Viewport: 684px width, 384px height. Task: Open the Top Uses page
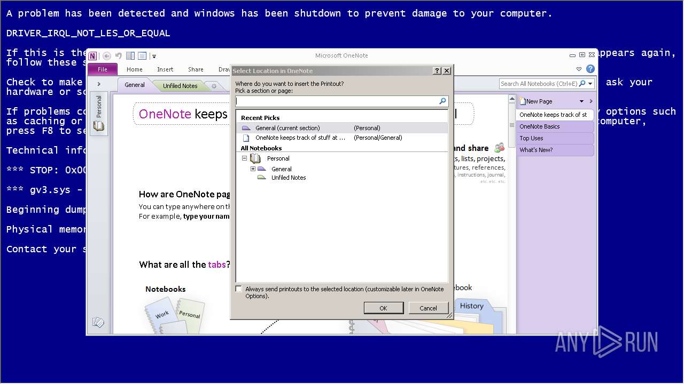555,138
